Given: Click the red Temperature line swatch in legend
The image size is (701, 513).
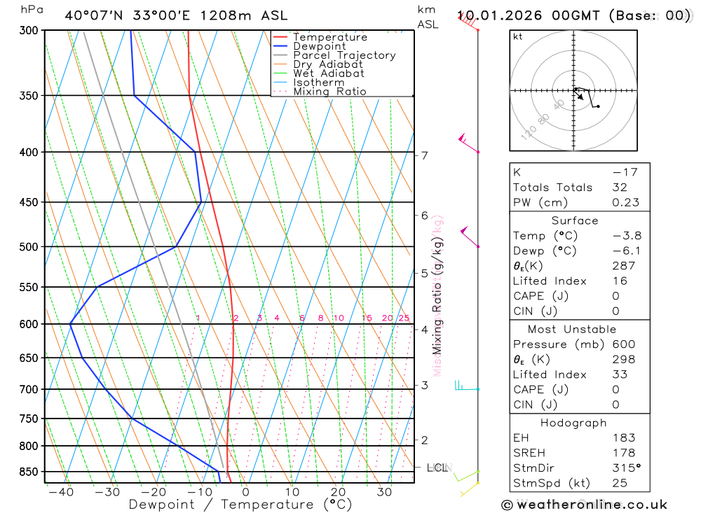Looking at the screenshot, I should [x=280, y=37].
